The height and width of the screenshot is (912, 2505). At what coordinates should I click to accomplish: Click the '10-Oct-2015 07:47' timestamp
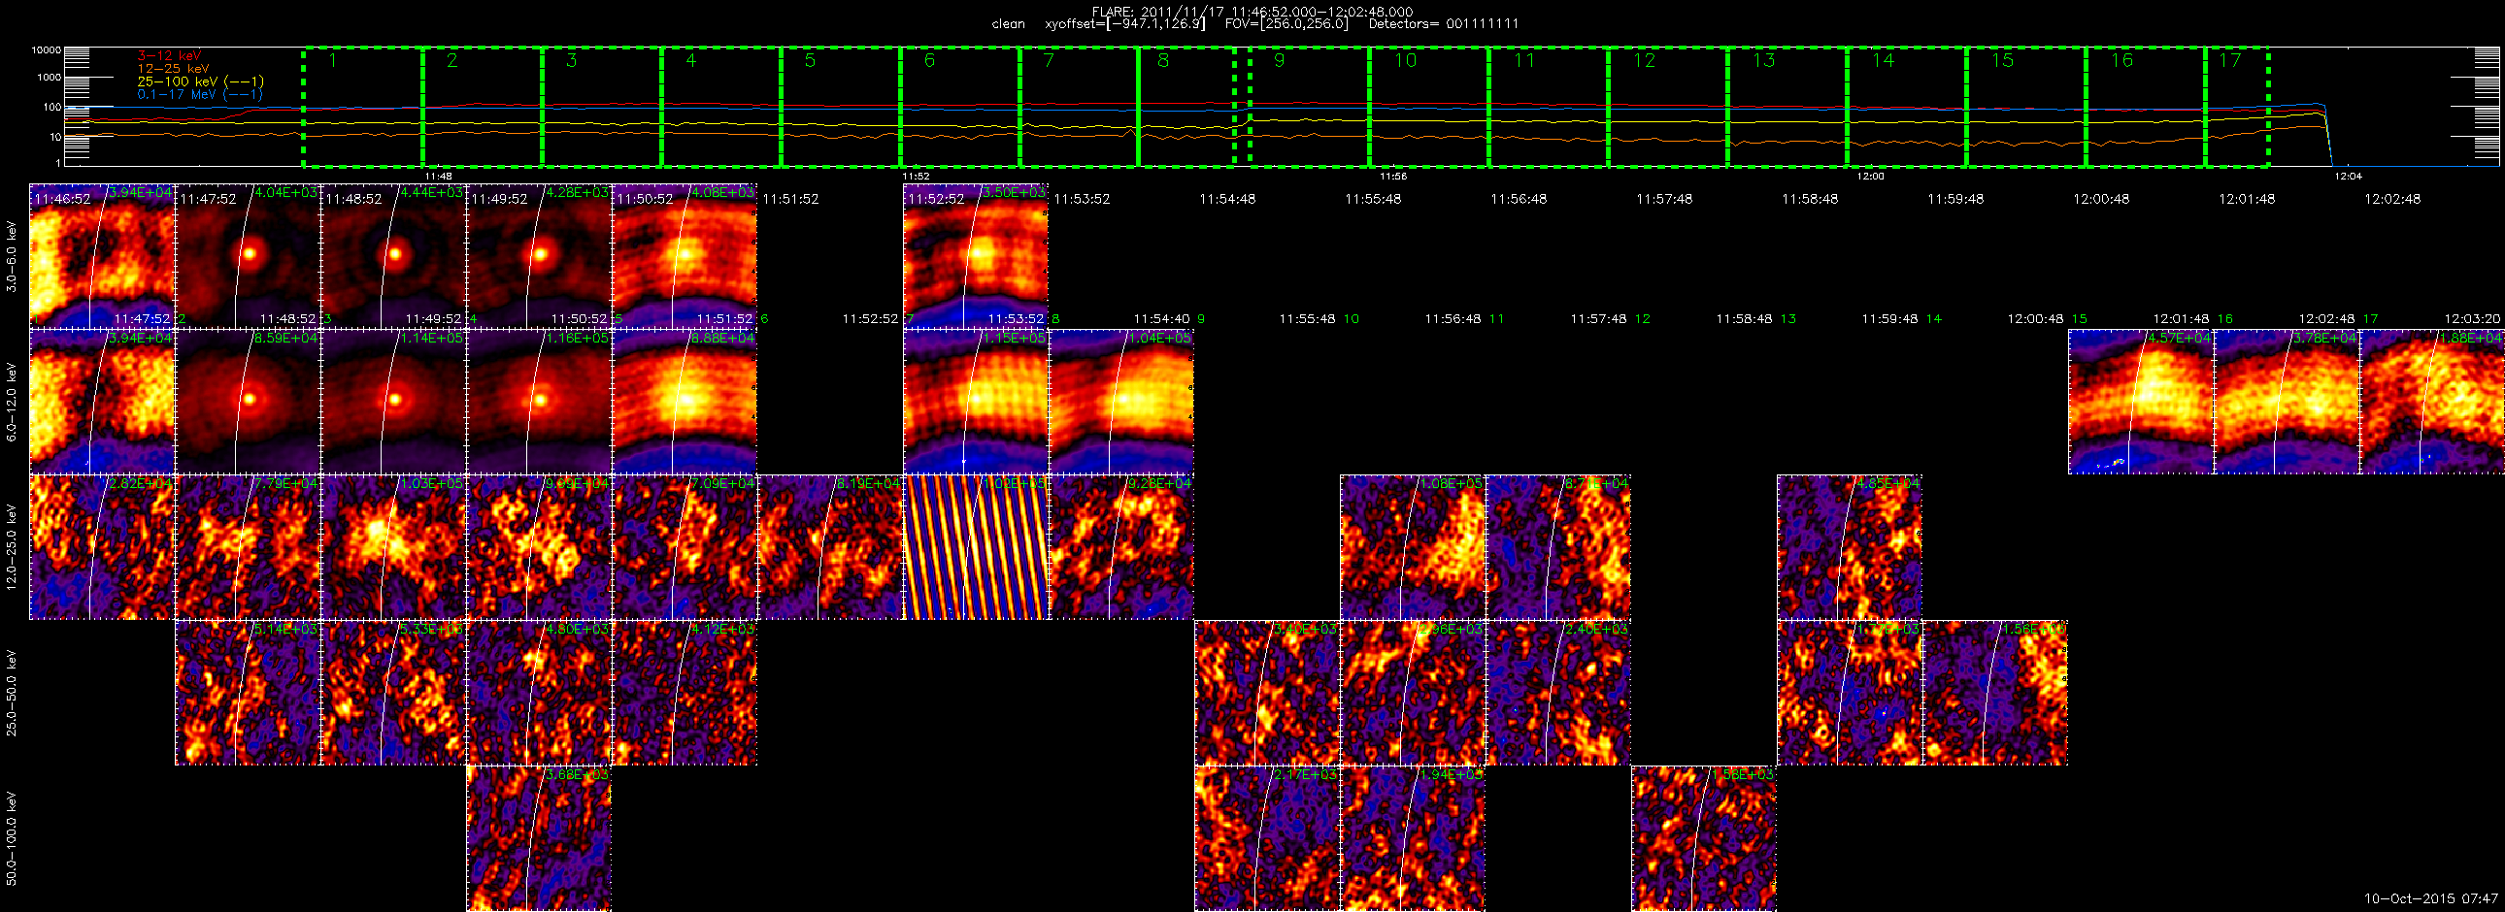[2431, 898]
